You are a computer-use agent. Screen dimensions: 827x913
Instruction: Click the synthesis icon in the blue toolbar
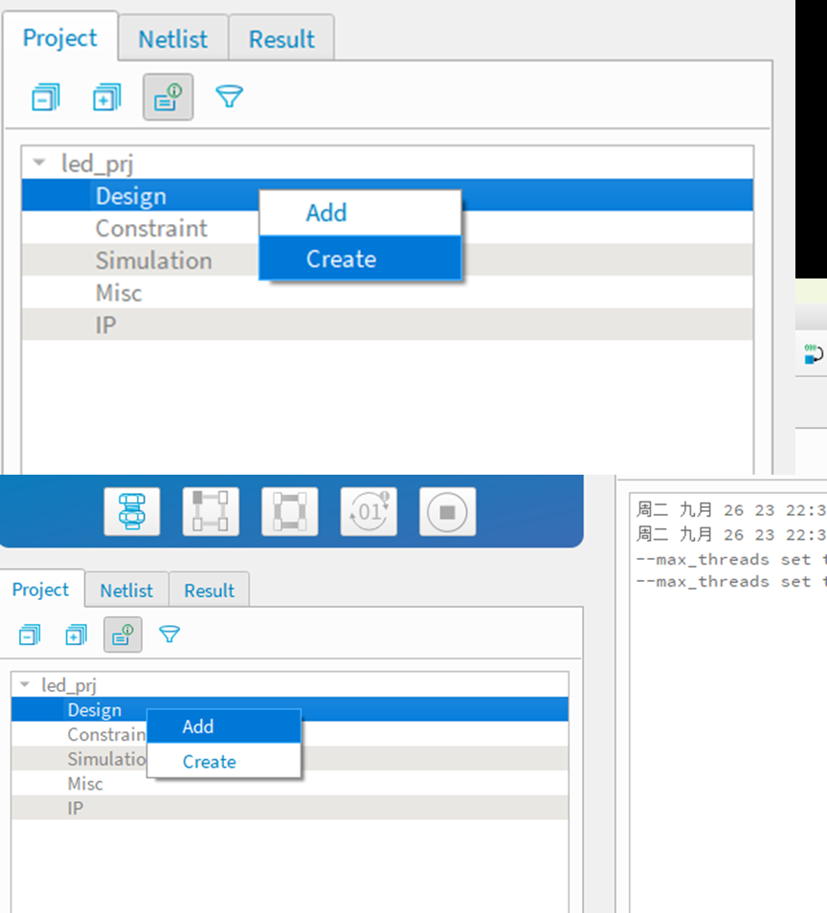pos(132,511)
